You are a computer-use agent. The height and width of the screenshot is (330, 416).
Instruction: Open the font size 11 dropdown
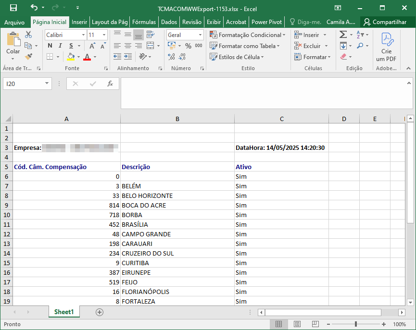[104, 35]
